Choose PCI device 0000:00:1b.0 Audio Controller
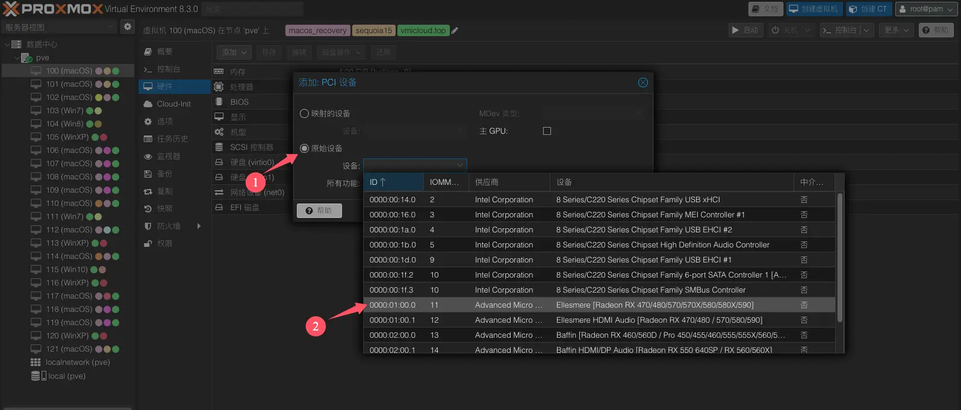Screen dimensions: 961x410 [x=599, y=244]
